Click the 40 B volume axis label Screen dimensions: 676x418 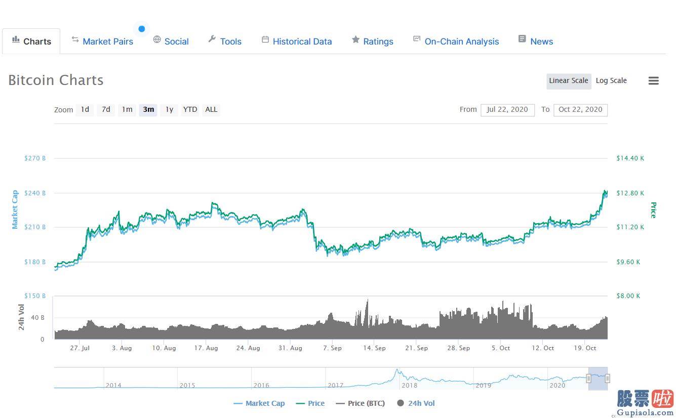pyautogui.click(x=37, y=318)
